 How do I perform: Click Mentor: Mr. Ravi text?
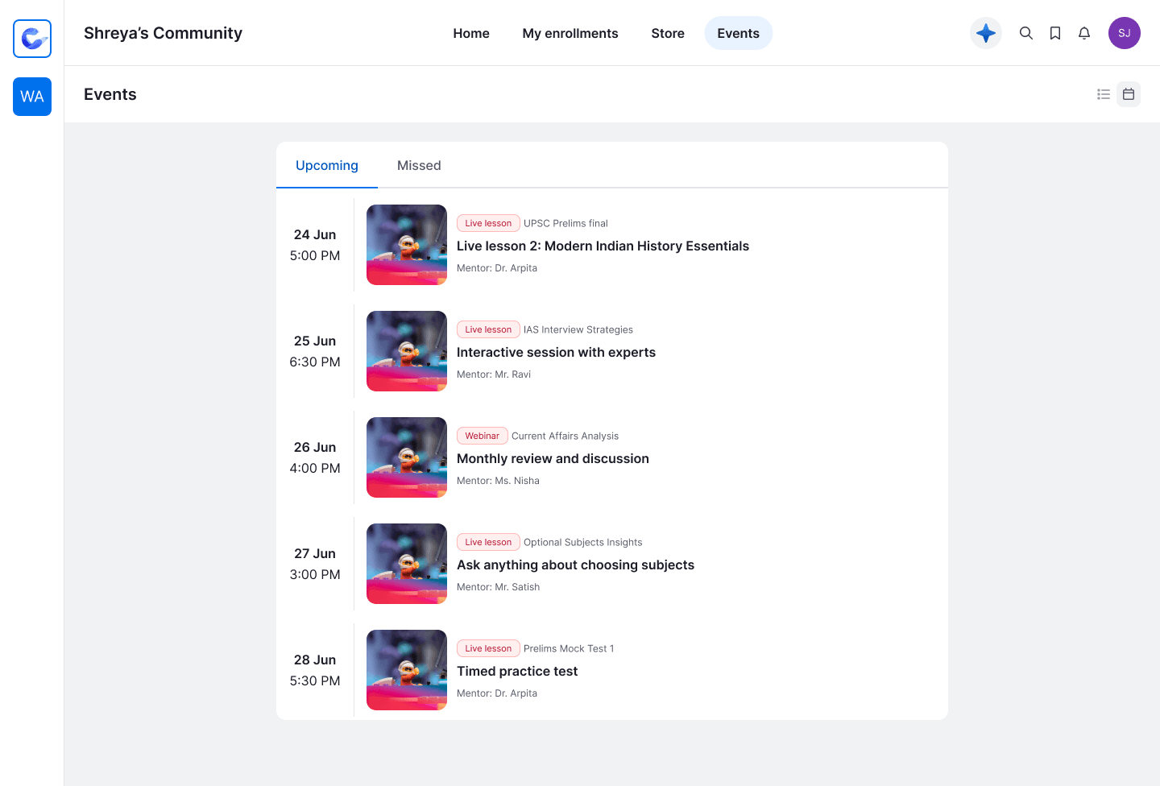pos(494,374)
